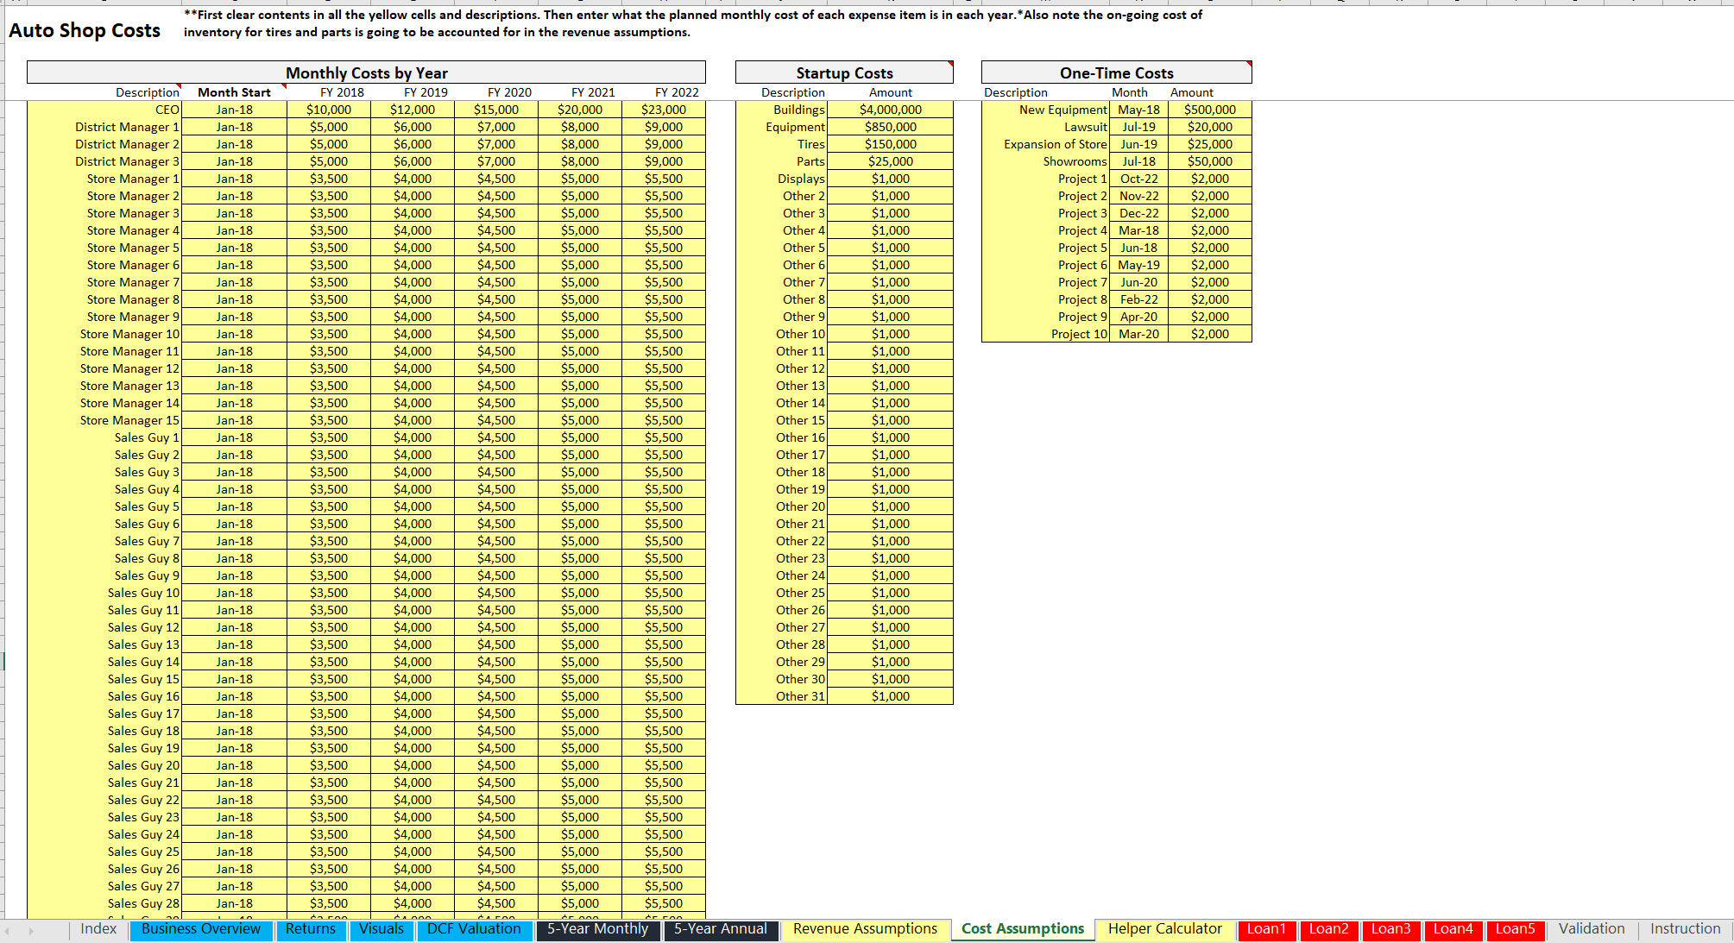Select the Displays description cell
1734x943 pixels.
coord(782,179)
